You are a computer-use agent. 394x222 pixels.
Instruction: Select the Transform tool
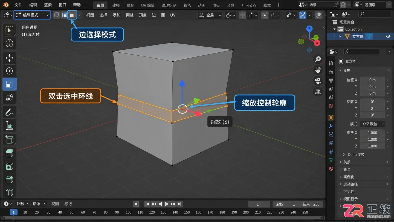coord(10,97)
